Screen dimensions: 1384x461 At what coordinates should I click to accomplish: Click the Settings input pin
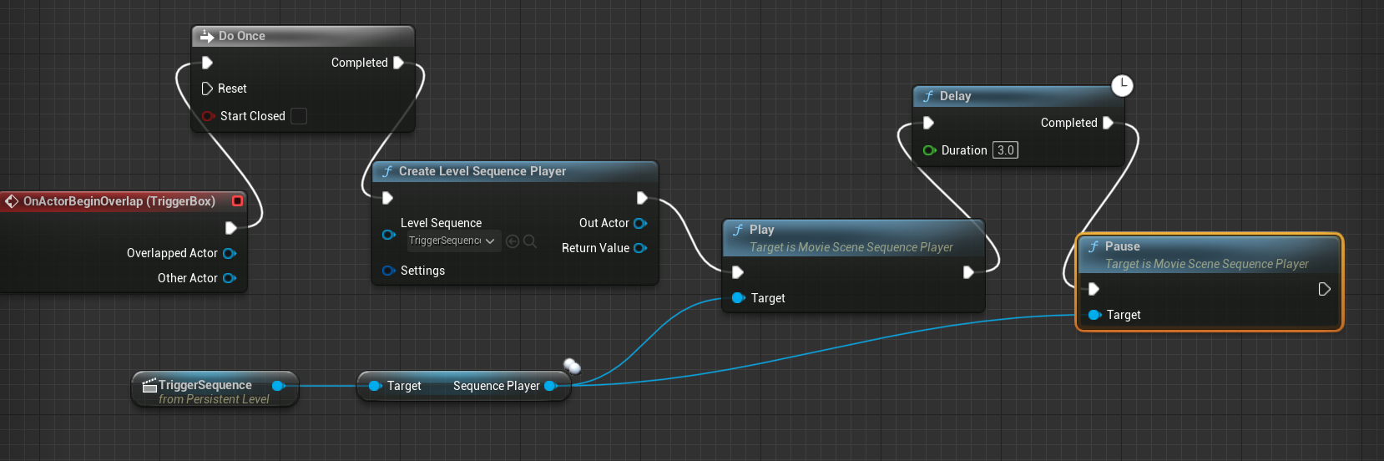click(x=388, y=271)
